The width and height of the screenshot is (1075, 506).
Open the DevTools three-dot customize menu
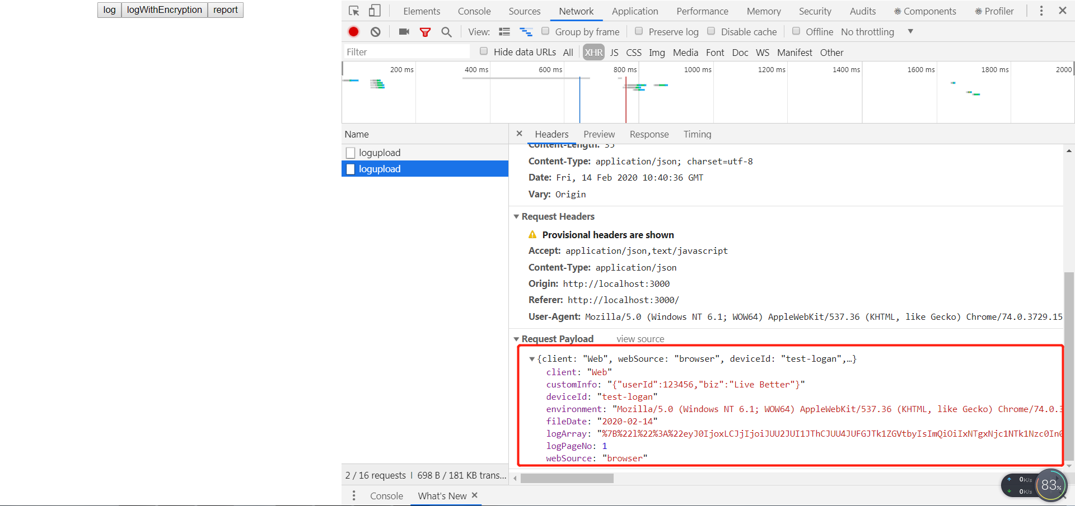click(x=1041, y=11)
